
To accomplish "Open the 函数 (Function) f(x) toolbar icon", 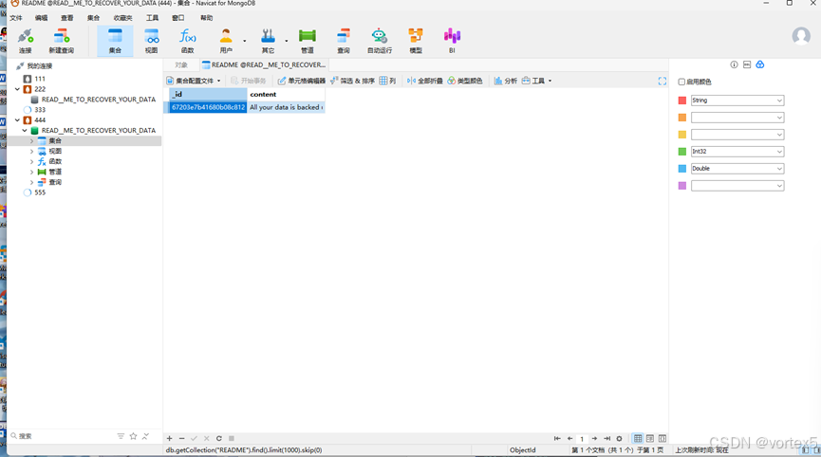I will click(x=187, y=41).
